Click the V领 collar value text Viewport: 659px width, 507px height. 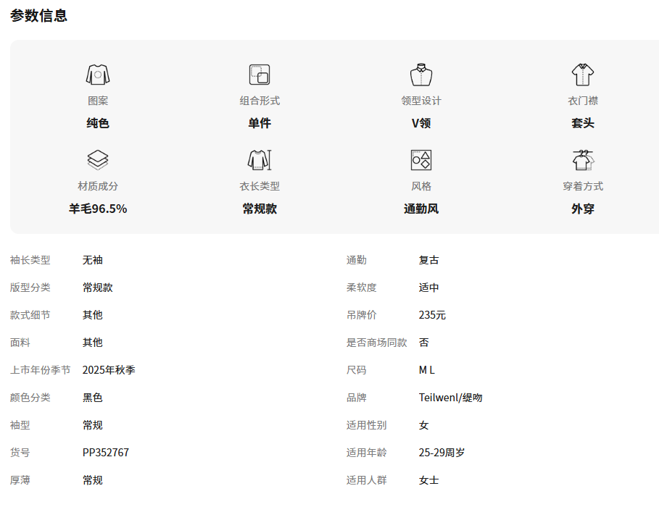click(x=421, y=123)
